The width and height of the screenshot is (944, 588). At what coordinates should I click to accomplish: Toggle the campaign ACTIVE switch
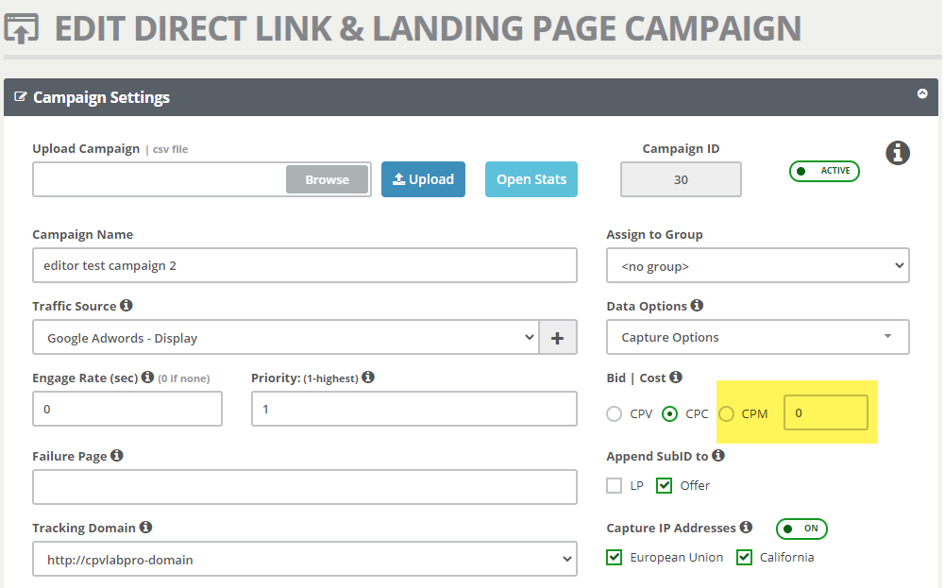click(x=824, y=171)
